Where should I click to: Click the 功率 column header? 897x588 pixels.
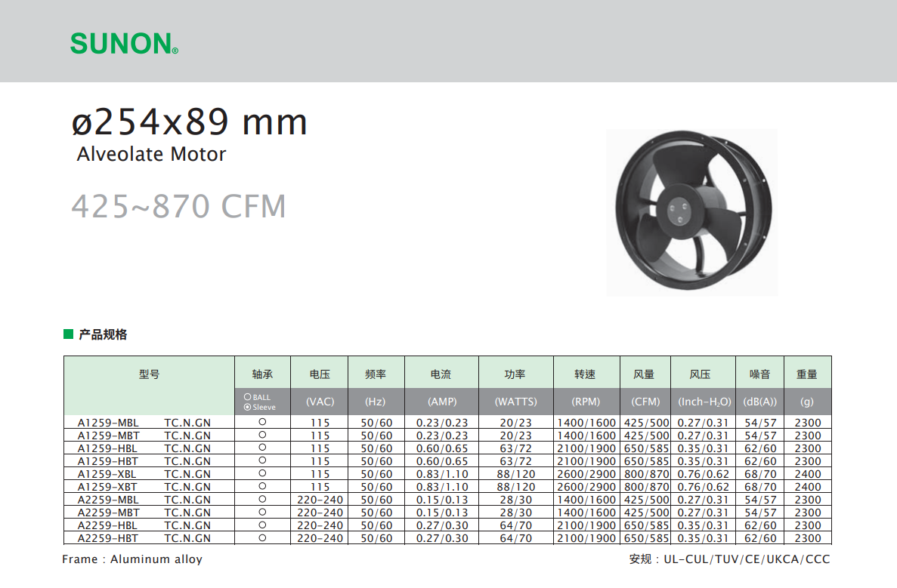click(515, 374)
